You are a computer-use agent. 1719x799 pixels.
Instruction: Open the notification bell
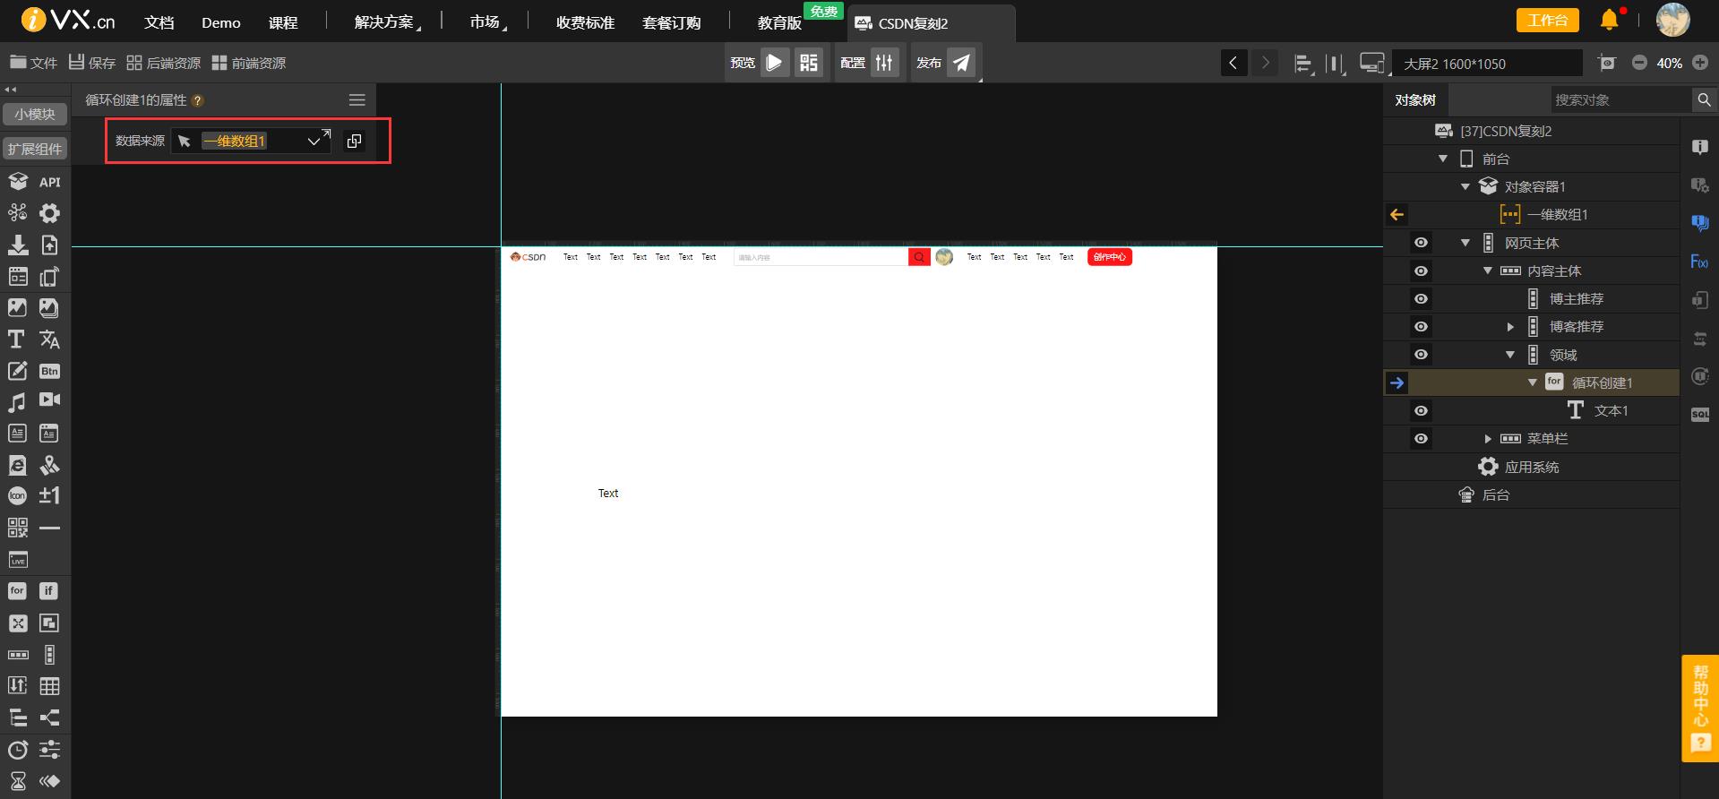pyautogui.click(x=1610, y=20)
